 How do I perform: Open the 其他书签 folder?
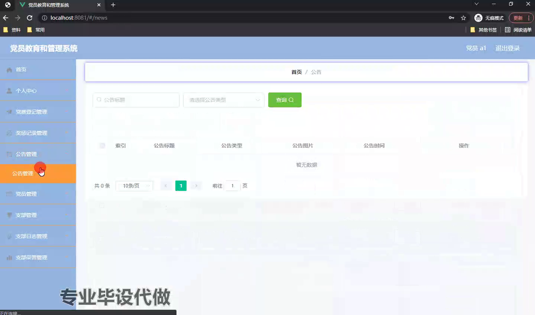coord(483,30)
